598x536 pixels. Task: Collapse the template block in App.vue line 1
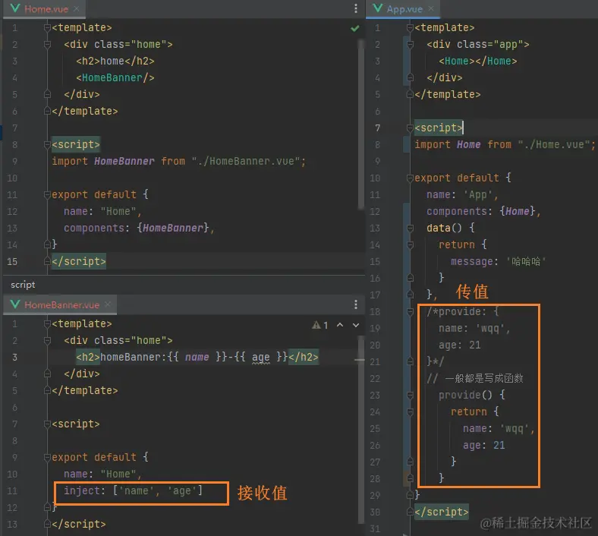(x=410, y=28)
